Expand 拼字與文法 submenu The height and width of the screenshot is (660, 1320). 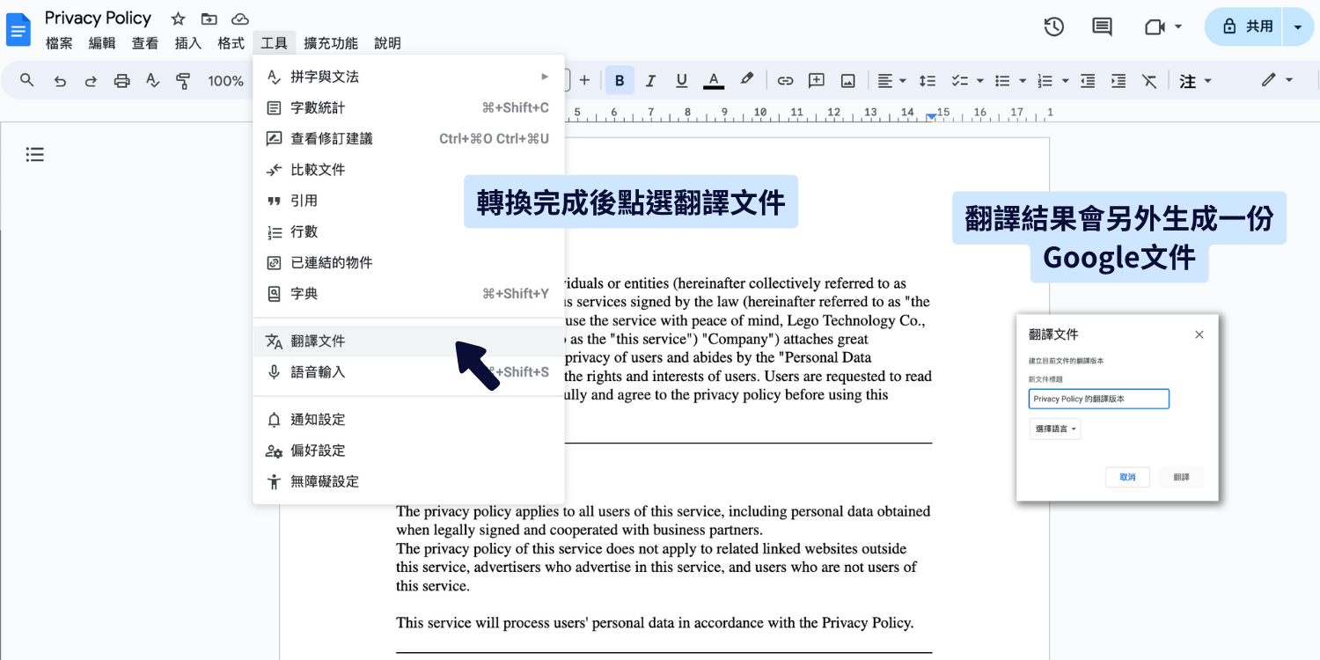(x=408, y=77)
